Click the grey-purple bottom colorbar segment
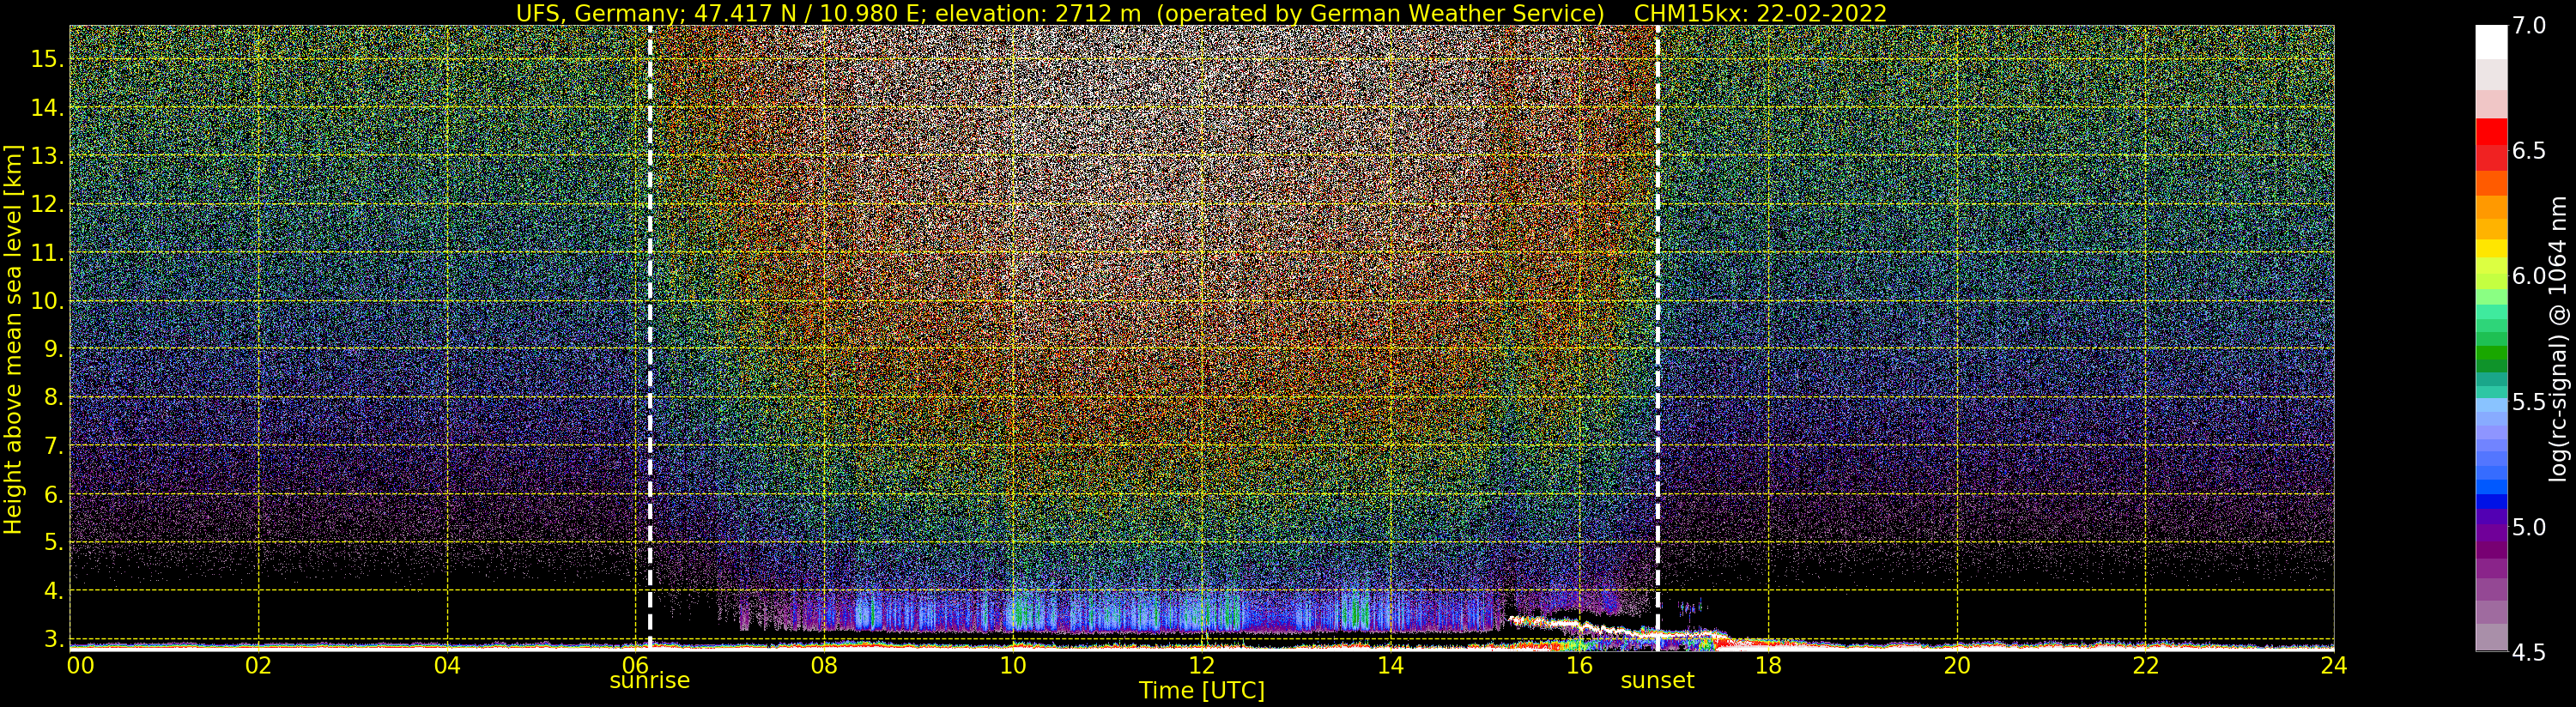The image size is (2576, 707). (2490, 637)
